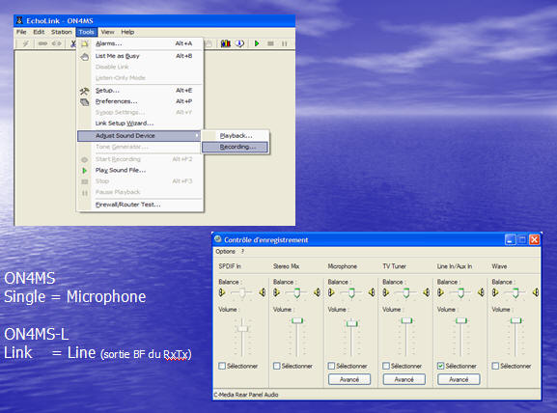The image size is (557, 413).
Task: Click Contrôle d'enregistrement title bar icon
Action: pyautogui.click(x=218, y=239)
